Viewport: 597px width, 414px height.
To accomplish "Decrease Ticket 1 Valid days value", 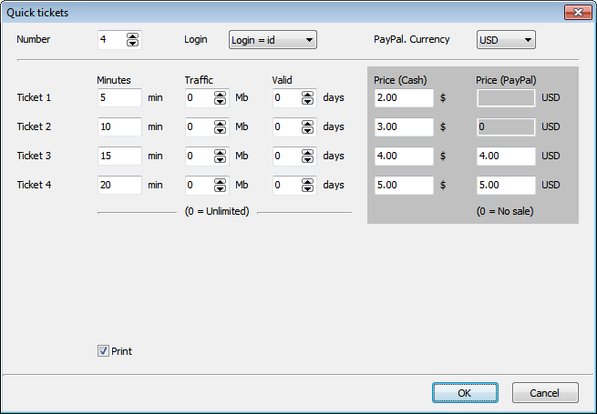I will pyautogui.click(x=306, y=102).
